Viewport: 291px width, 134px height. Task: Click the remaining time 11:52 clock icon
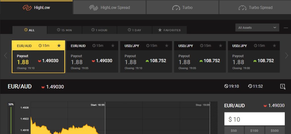point(250,86)
